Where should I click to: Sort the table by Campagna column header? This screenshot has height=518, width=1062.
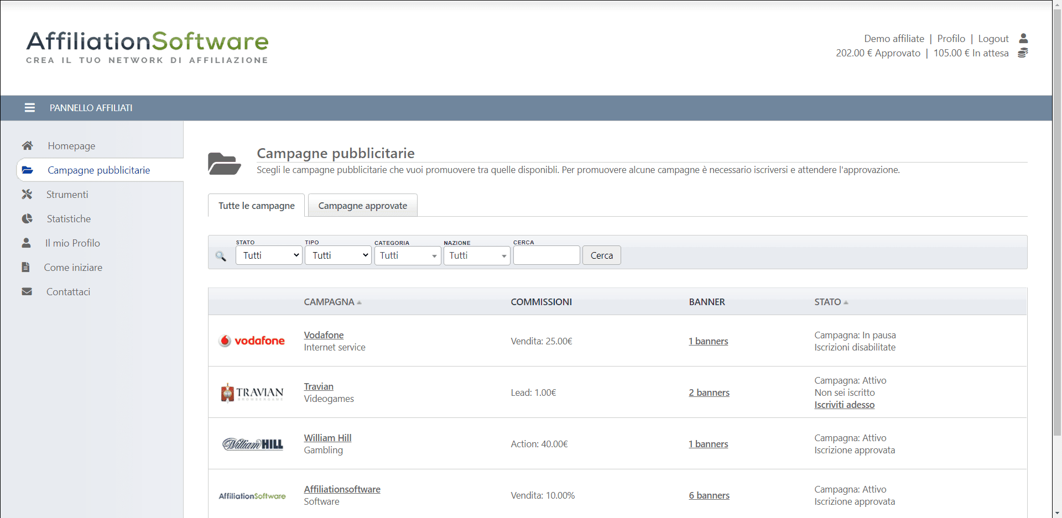(x=329, y=302)
